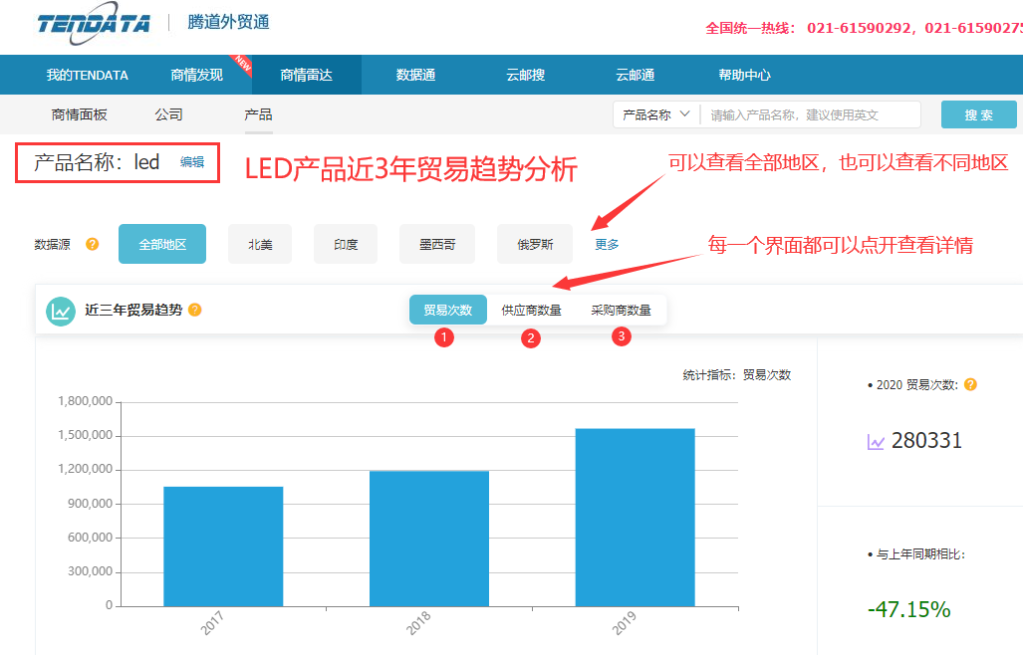Select the 北美 region filter

(259, 242)
